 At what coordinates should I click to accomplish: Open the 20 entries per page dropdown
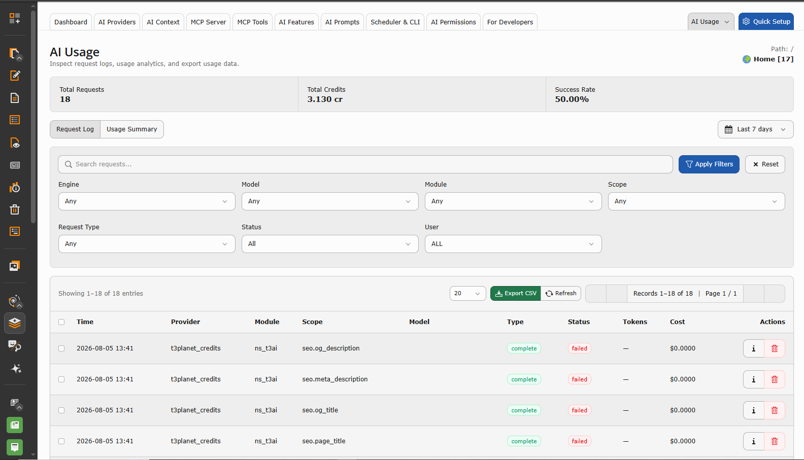coord(467,294)
